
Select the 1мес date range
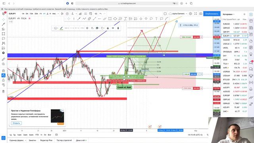tap(19, 135)
